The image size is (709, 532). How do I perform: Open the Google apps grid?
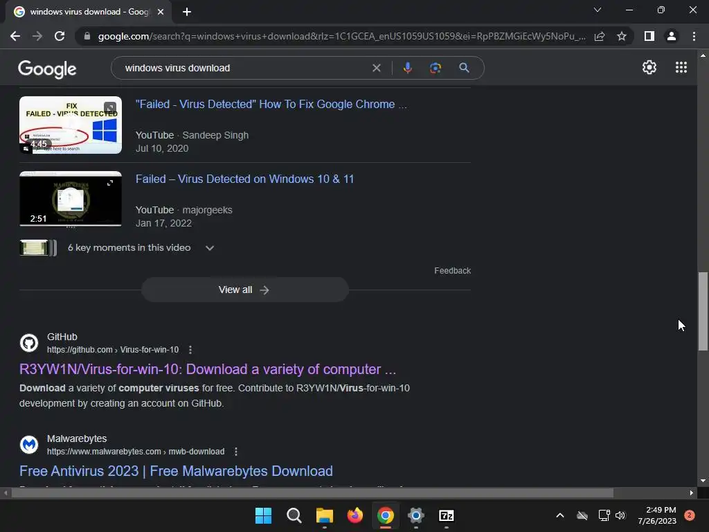(681, 67)
